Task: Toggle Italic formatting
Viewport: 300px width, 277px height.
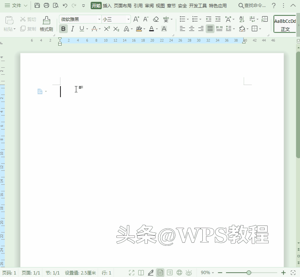Action: click(x=72, y=29)
